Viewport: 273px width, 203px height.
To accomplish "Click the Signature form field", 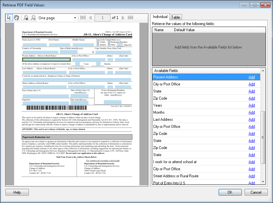I will tap(45, 103).
